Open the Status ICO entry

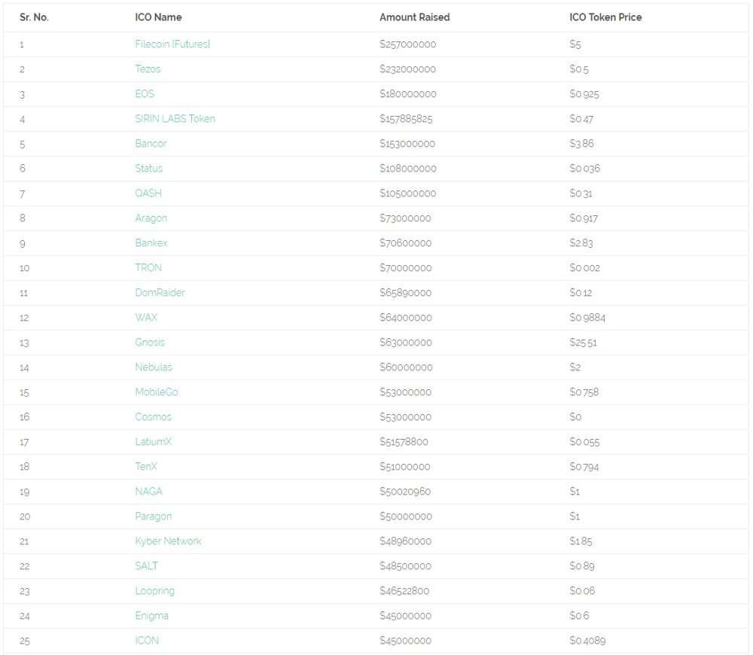(149, 169)
